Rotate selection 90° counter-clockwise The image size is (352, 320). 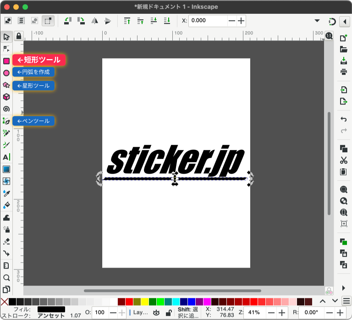68,21
